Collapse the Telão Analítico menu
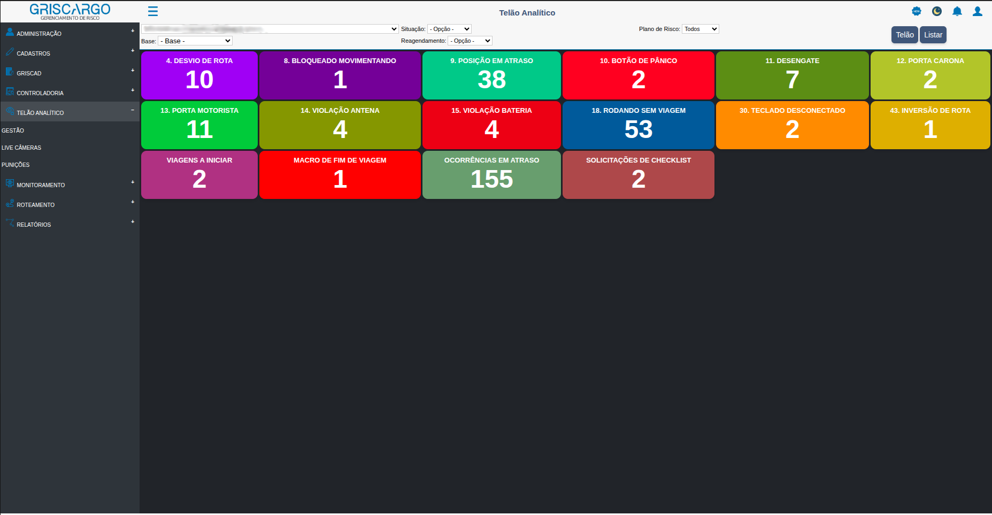The image size is (992, 515). tap(133, 110)
